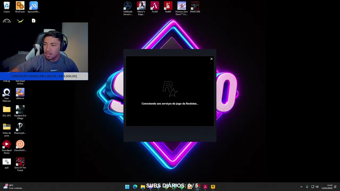Viewport: 340px width, 191px height.
Task: Select the Video da praia folder
Action: 7,130
